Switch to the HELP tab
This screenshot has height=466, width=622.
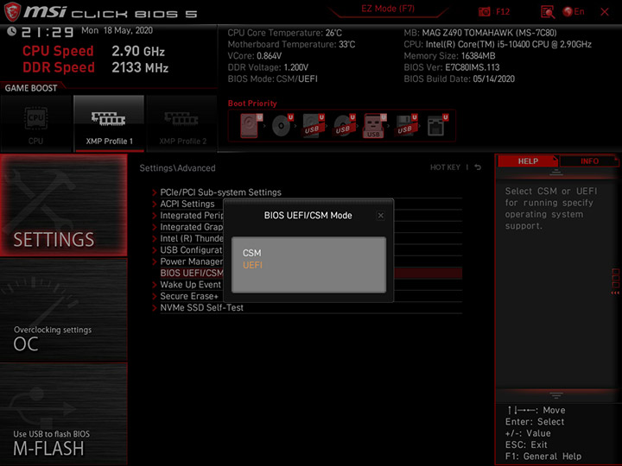(528, 161)
